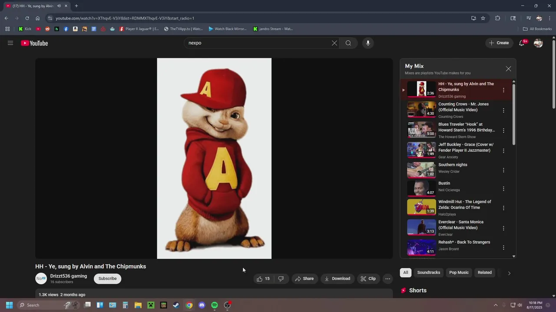Open options for Southern nights entry
The image size is (556, 312).
click(x=503, y=170)
